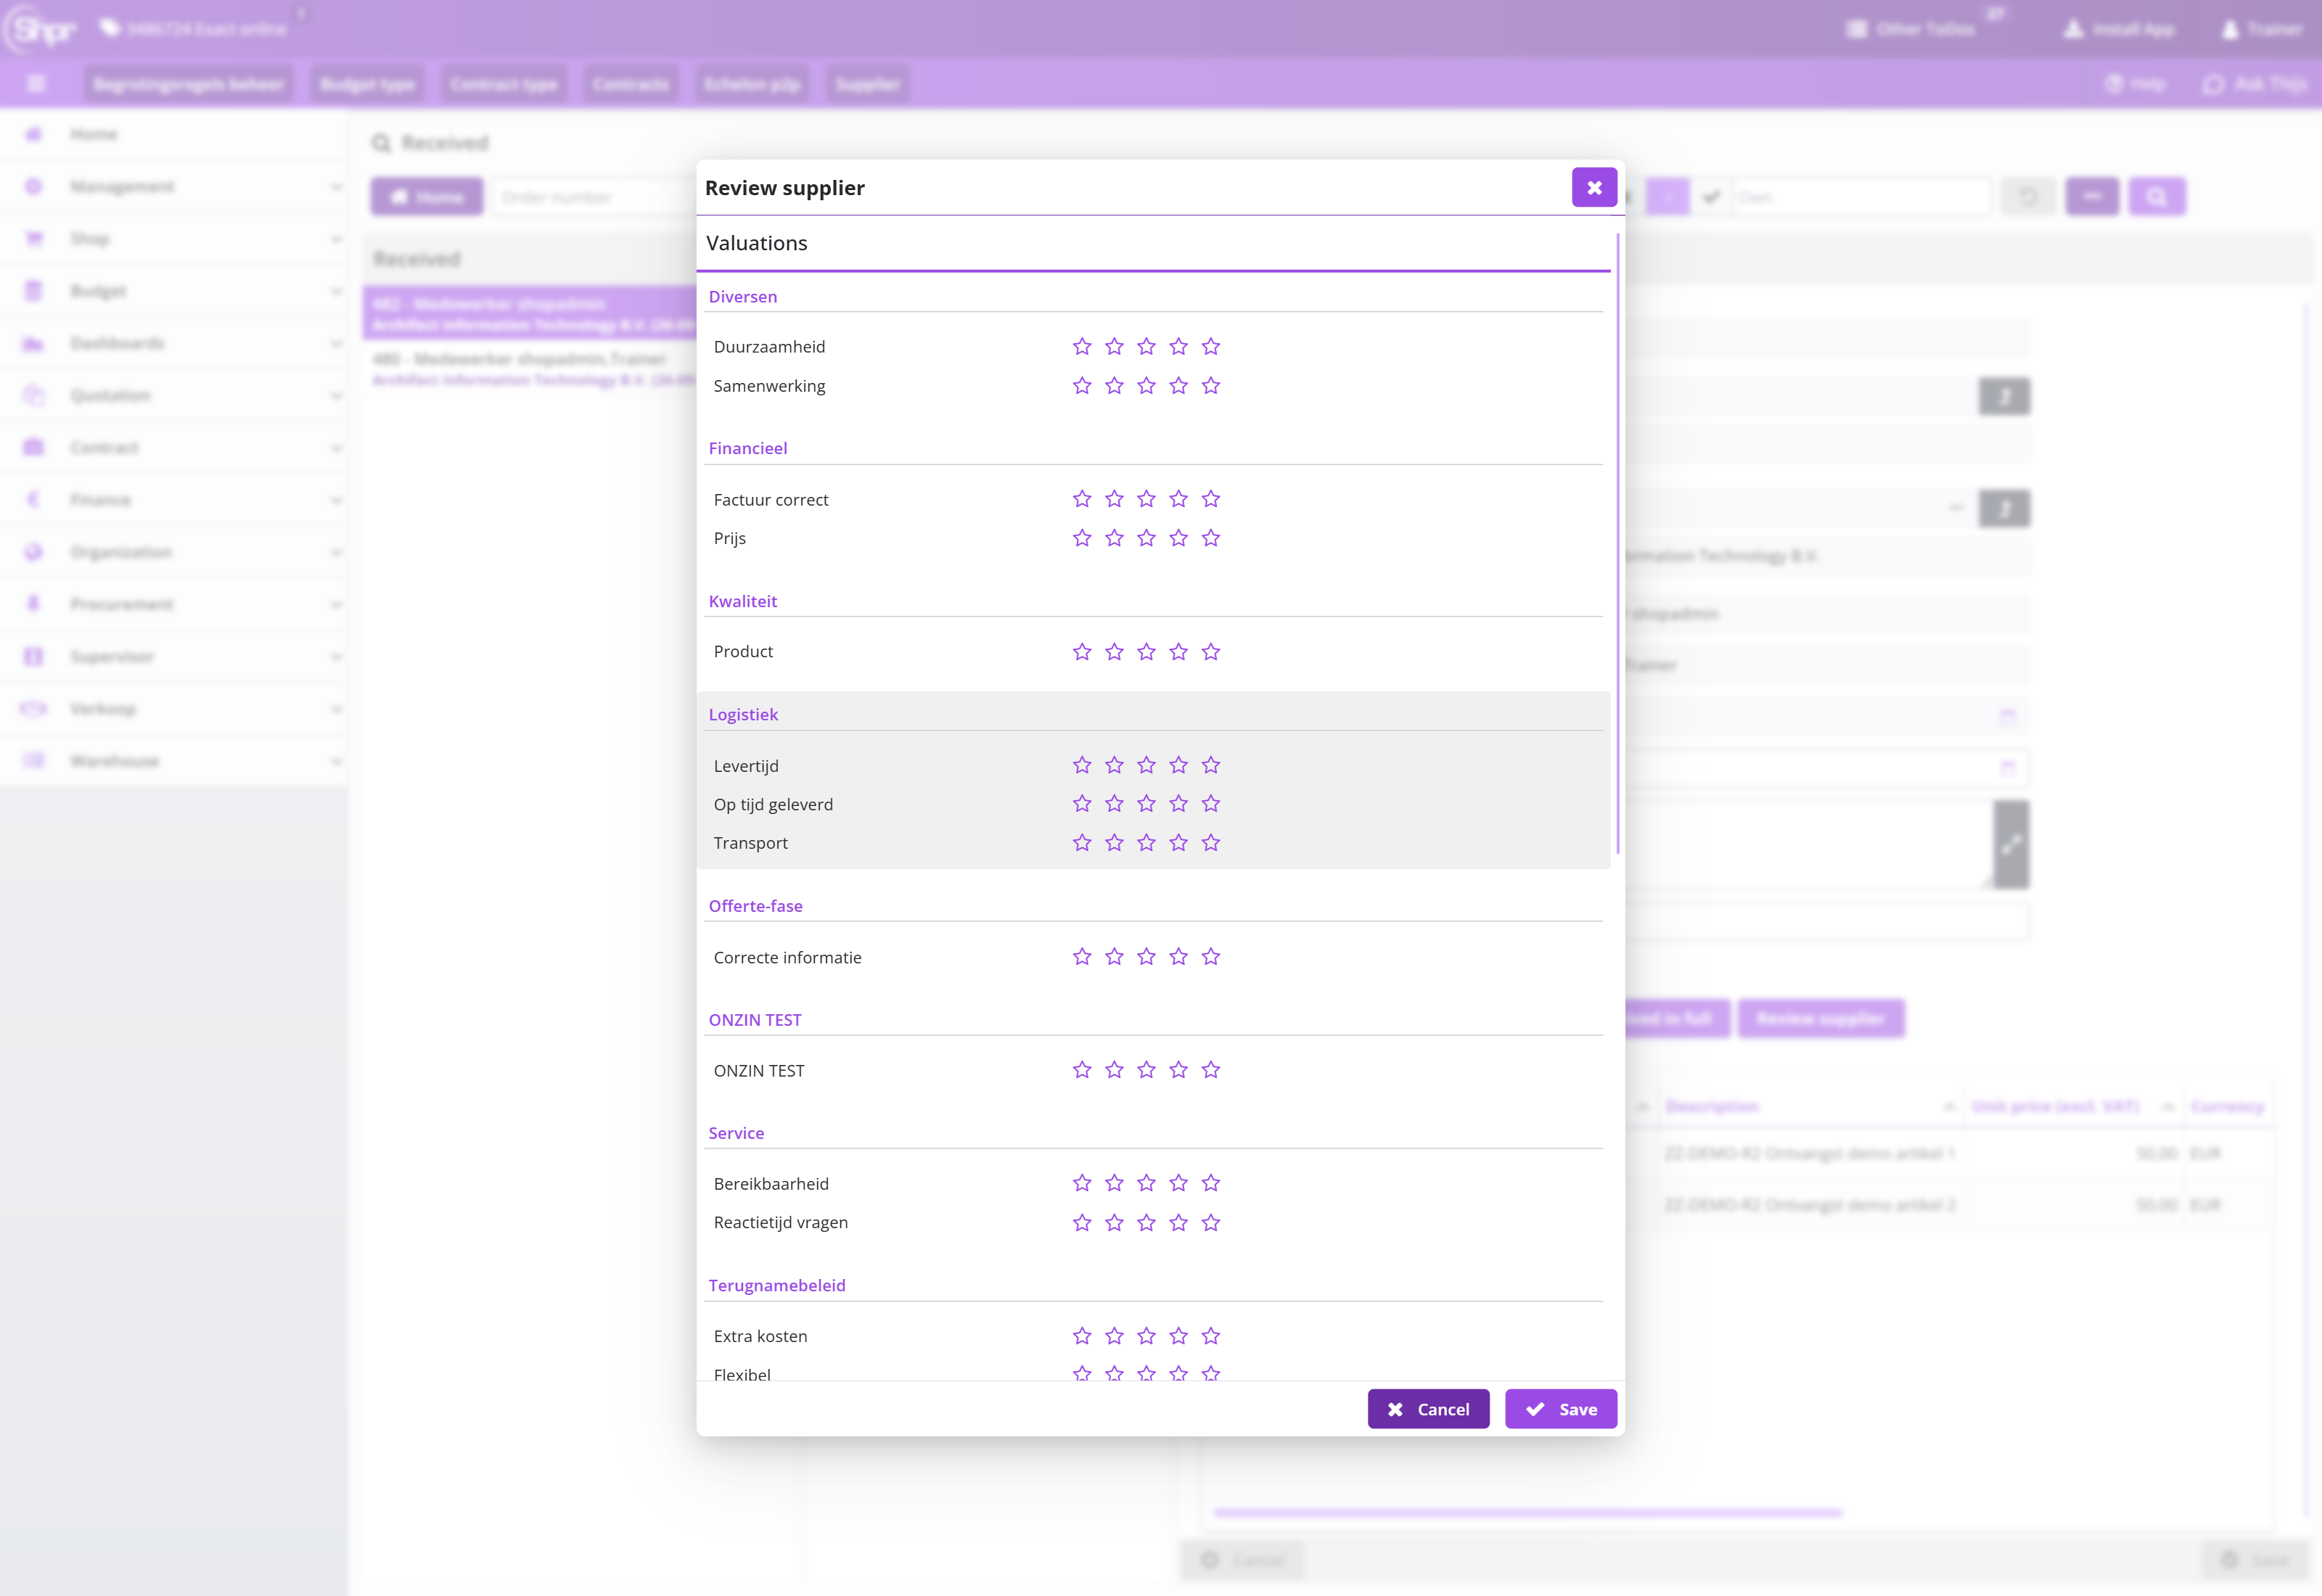Rate Duurzaamheid with five stars

[1211, 346]
